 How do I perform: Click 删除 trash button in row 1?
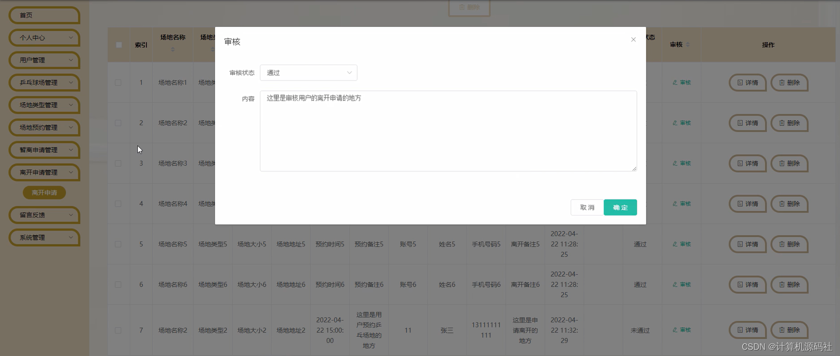pyautogui.click(x=789, y=83)
